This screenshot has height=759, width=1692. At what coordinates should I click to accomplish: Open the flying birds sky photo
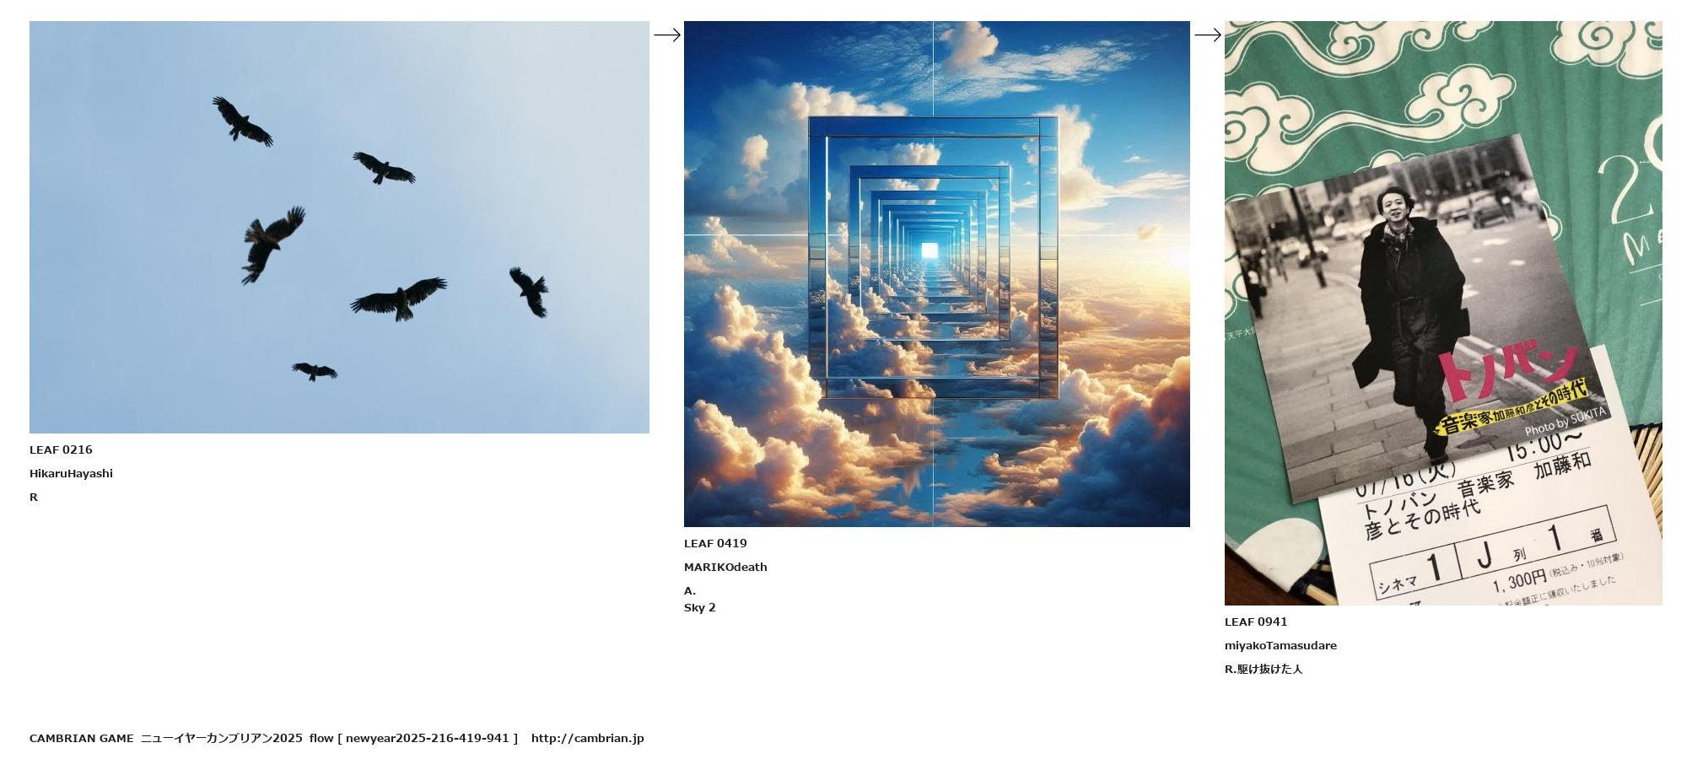(x=339, y=227)
